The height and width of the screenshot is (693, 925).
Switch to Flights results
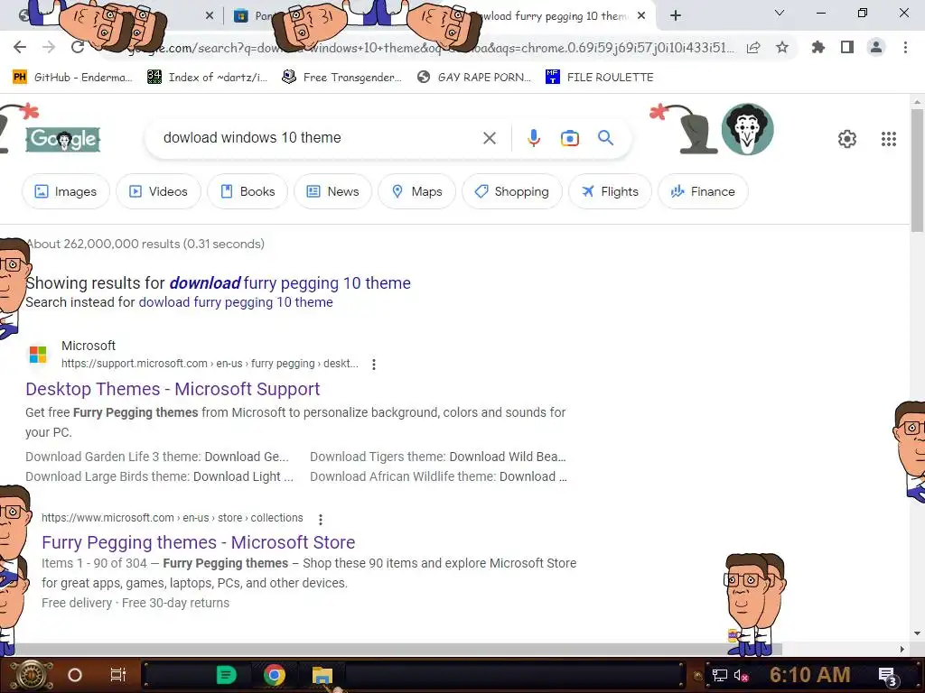[610, 191]
